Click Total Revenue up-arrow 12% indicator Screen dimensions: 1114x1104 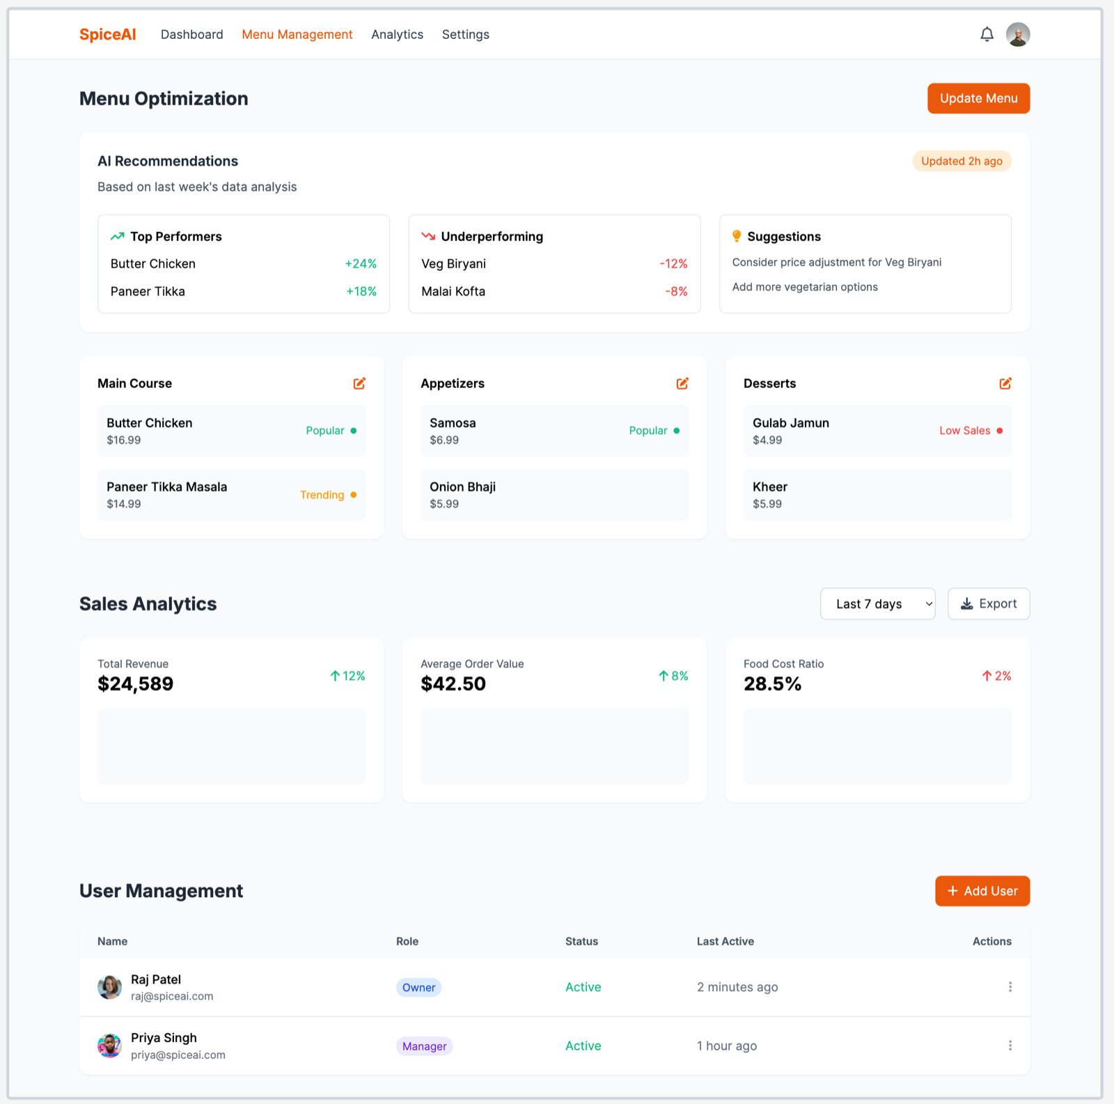point(347,676)
